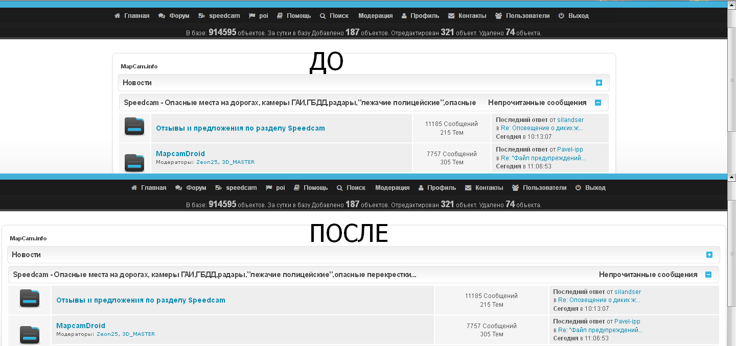Open Поиск in the ПОСЛЕ navigation bar
The image size is (736, 346).
pos(356,188)
